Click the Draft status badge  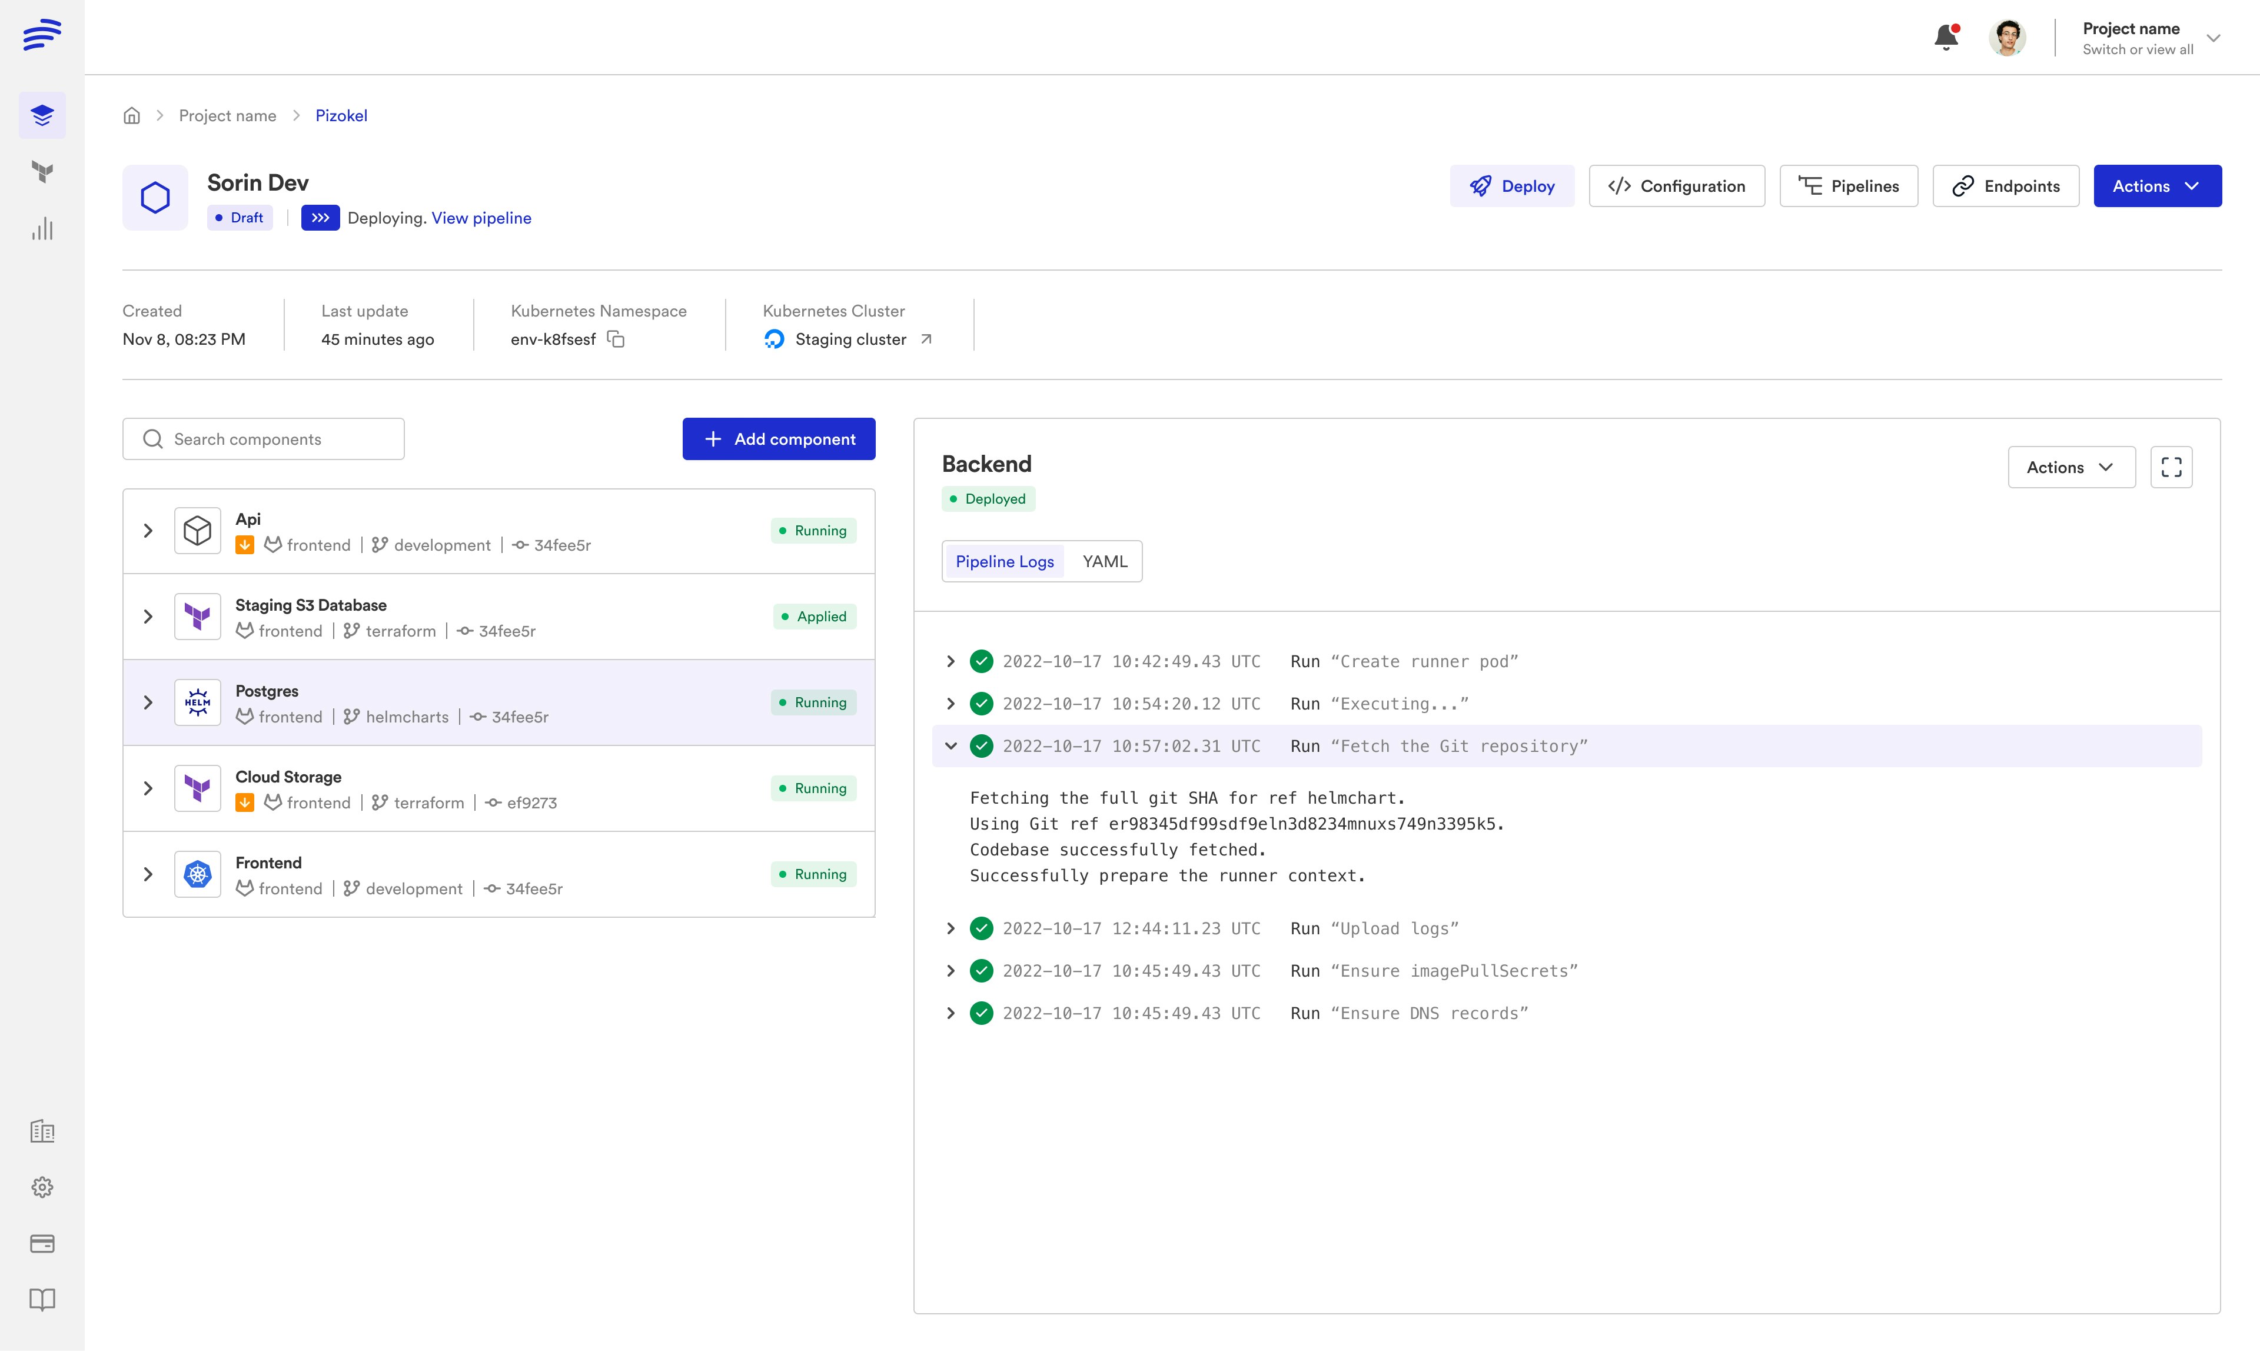[x=240, y=218]
